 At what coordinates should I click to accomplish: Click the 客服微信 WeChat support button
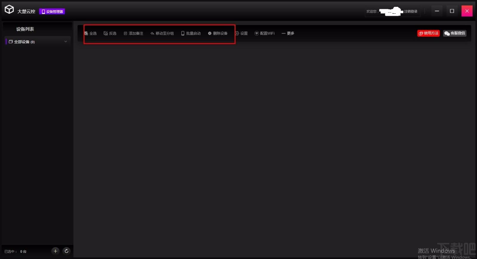coord(455,33)
